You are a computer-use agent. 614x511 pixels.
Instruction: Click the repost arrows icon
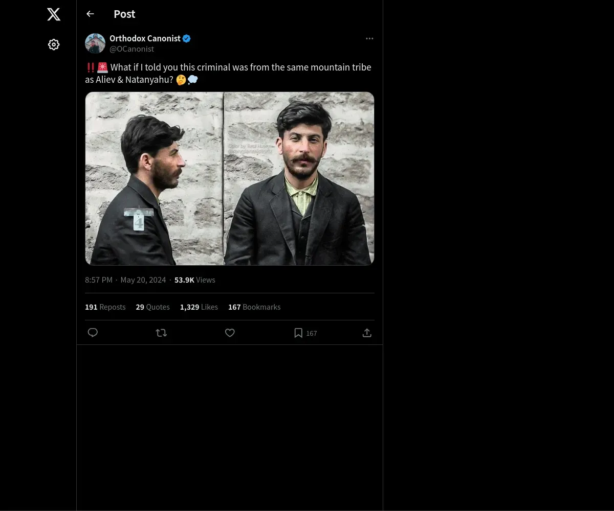click(x=161, y=333)
